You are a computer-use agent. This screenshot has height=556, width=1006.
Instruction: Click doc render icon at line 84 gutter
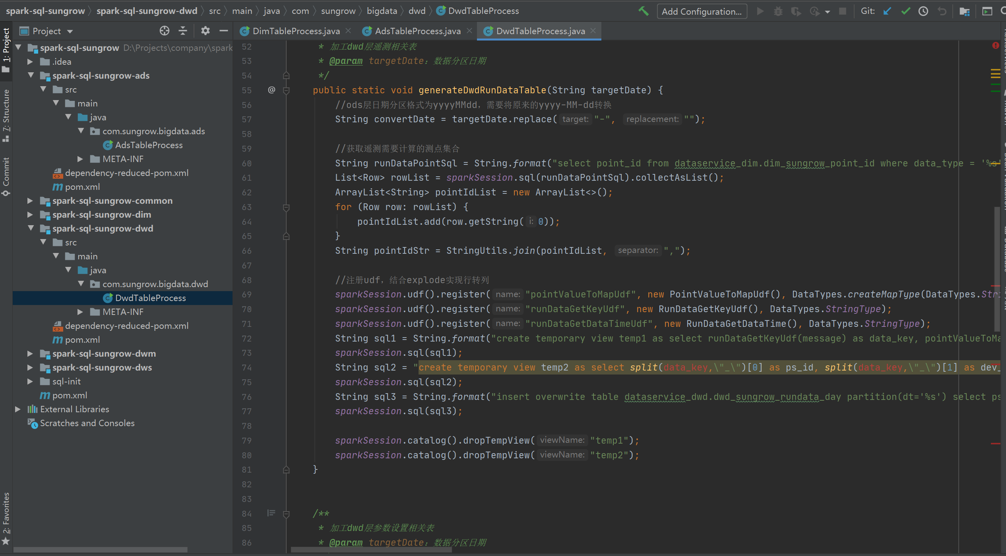tap(271, 513)
